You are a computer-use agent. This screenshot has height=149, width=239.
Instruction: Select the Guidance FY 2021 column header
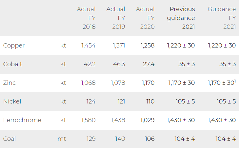222,18
